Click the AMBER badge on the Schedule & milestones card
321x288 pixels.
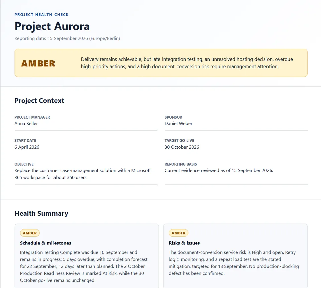pyautogui.click(x=30, y=233)
